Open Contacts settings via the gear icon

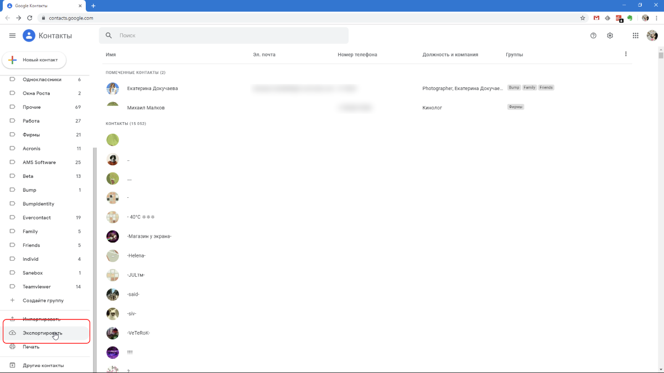(x=610, y=35)
